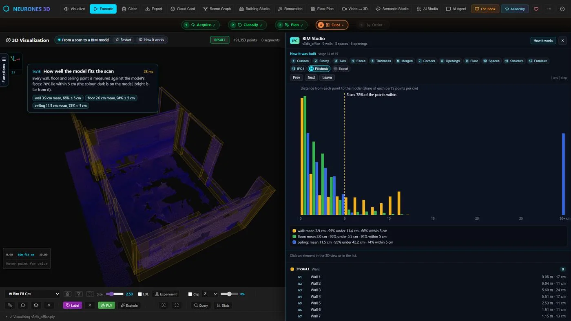Click the heart favorite icon

(x=536, y=9)
